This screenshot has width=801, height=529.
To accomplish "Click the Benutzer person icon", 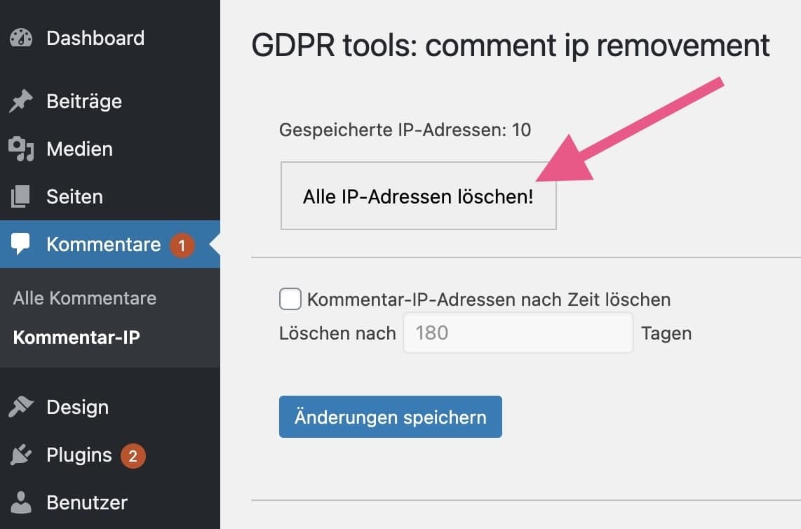I will 21,502.
